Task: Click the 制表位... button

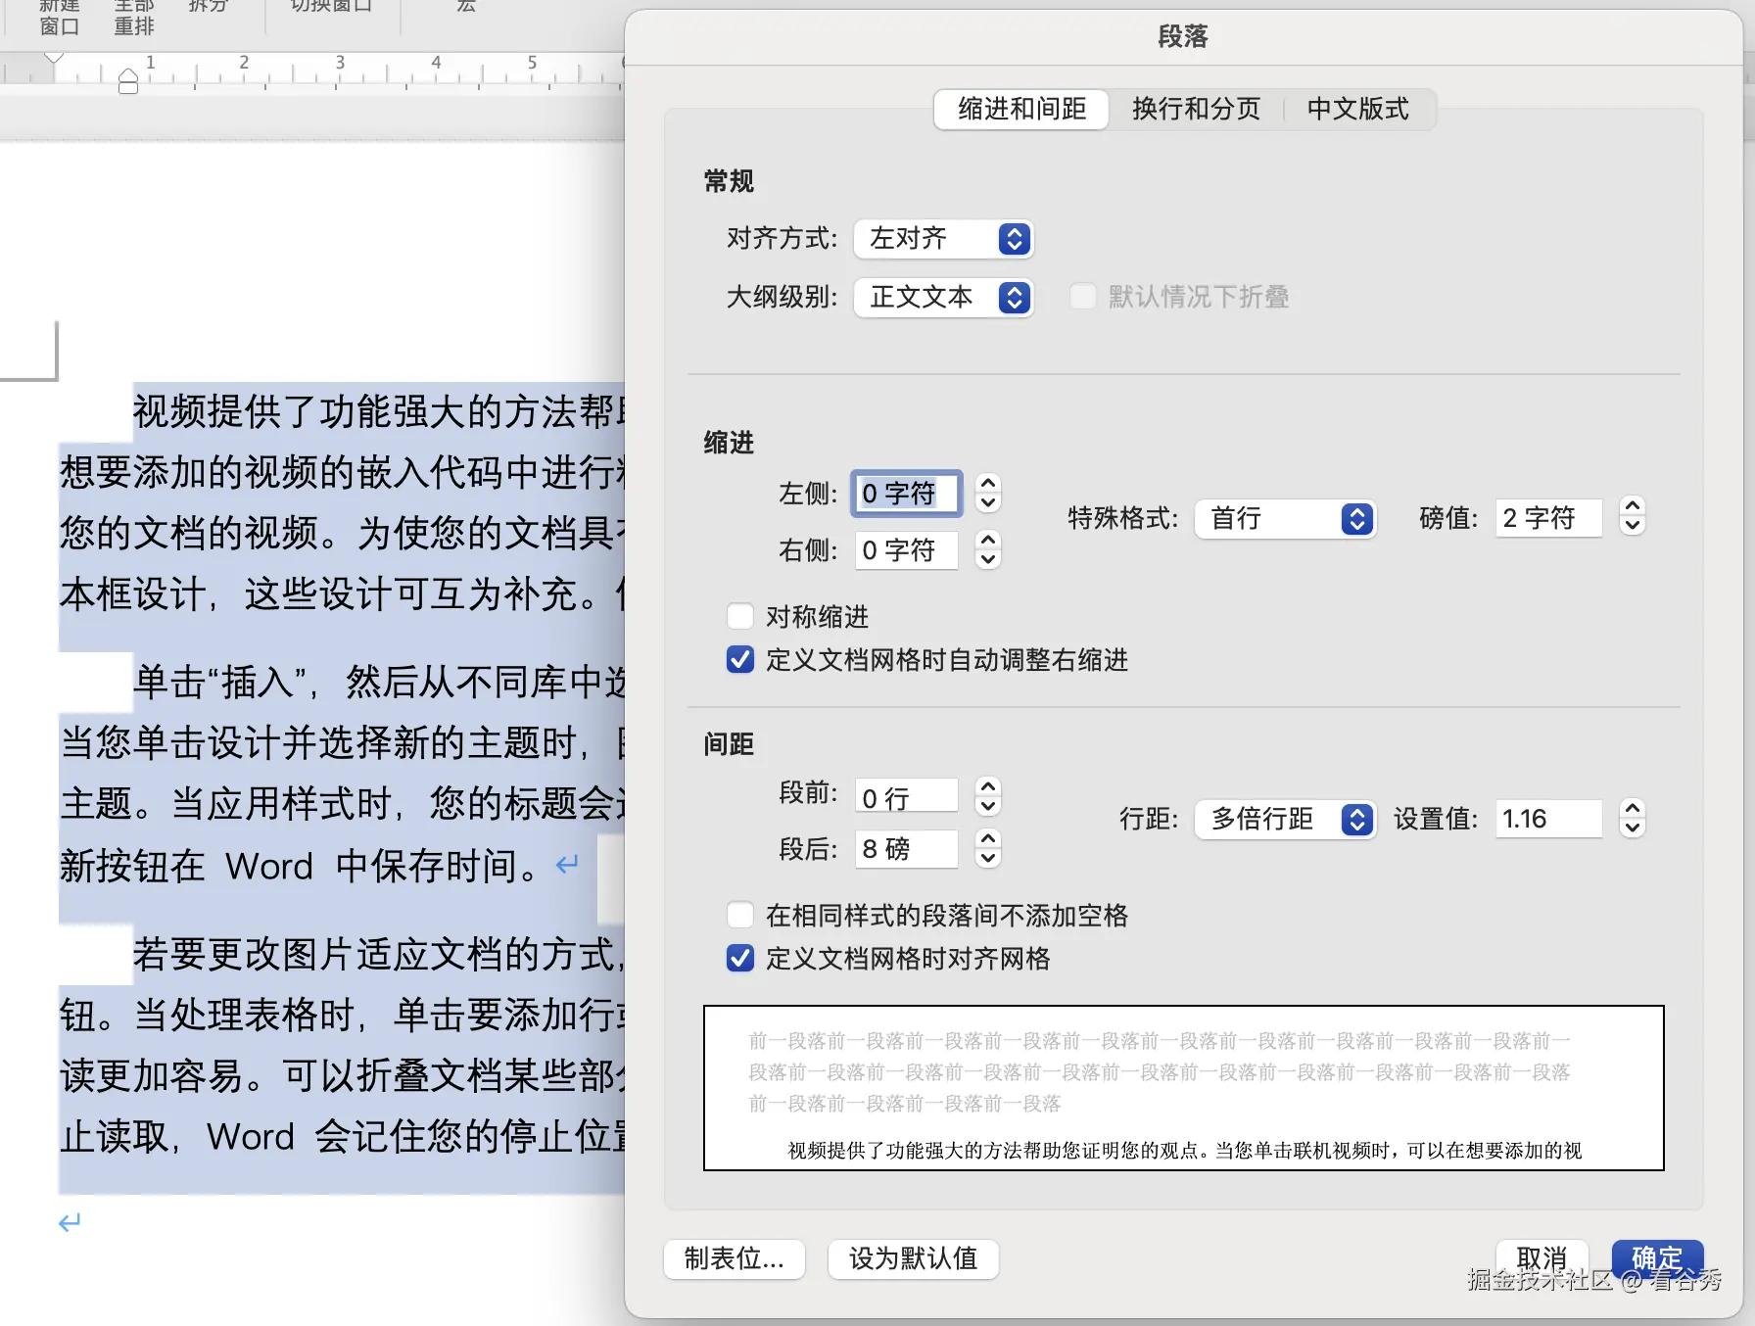Action: (x=735, y=1258)
